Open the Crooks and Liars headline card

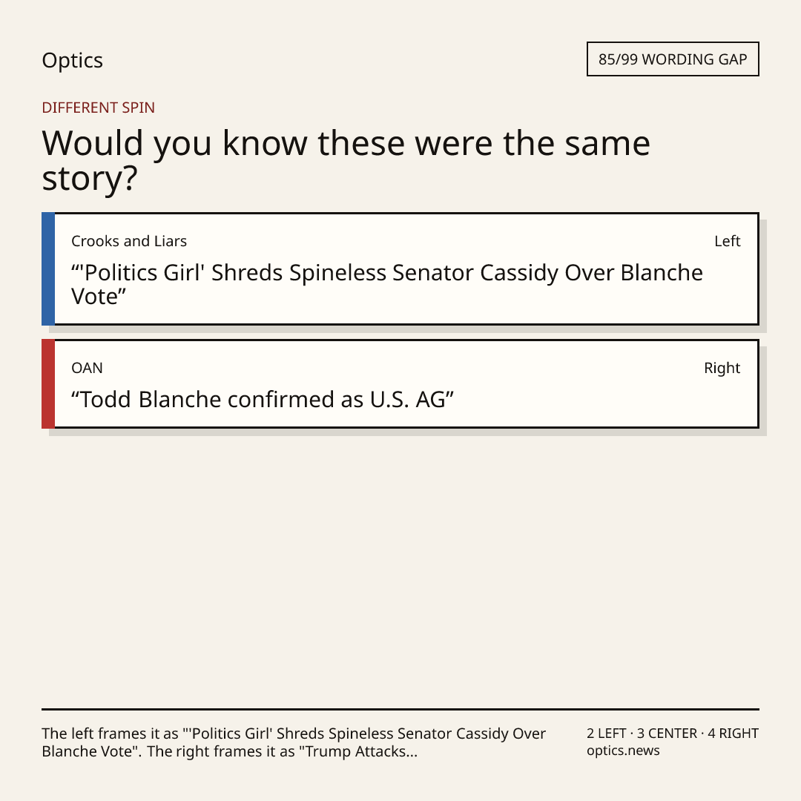pos(400,268)
